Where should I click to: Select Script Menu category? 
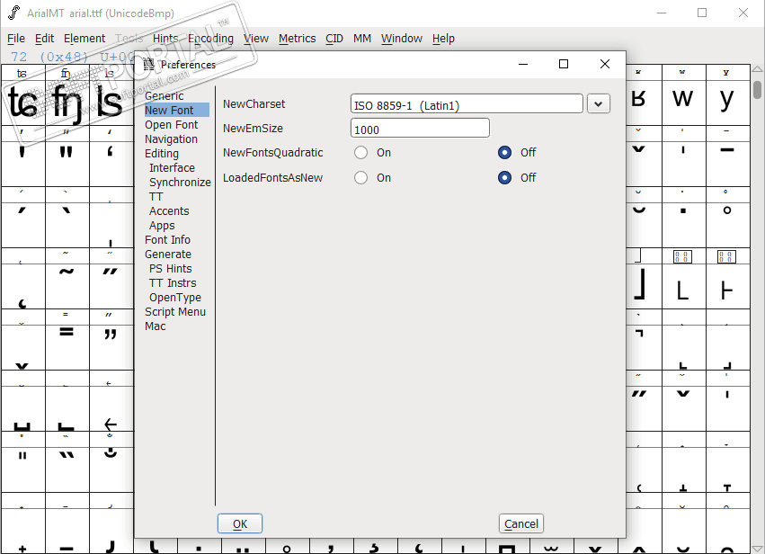[175, 312]
